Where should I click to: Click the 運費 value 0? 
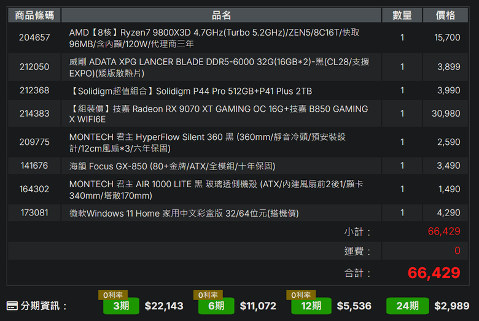458,251
